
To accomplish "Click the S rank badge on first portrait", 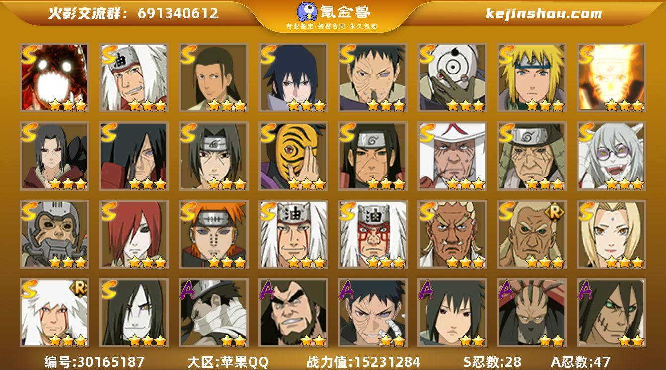I will tap(29, 53).
